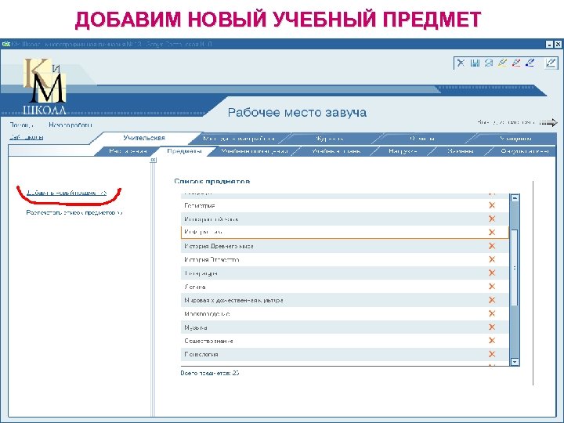
Task: Collapse the left panel with the << button
Action: click(x=154, y=160)
